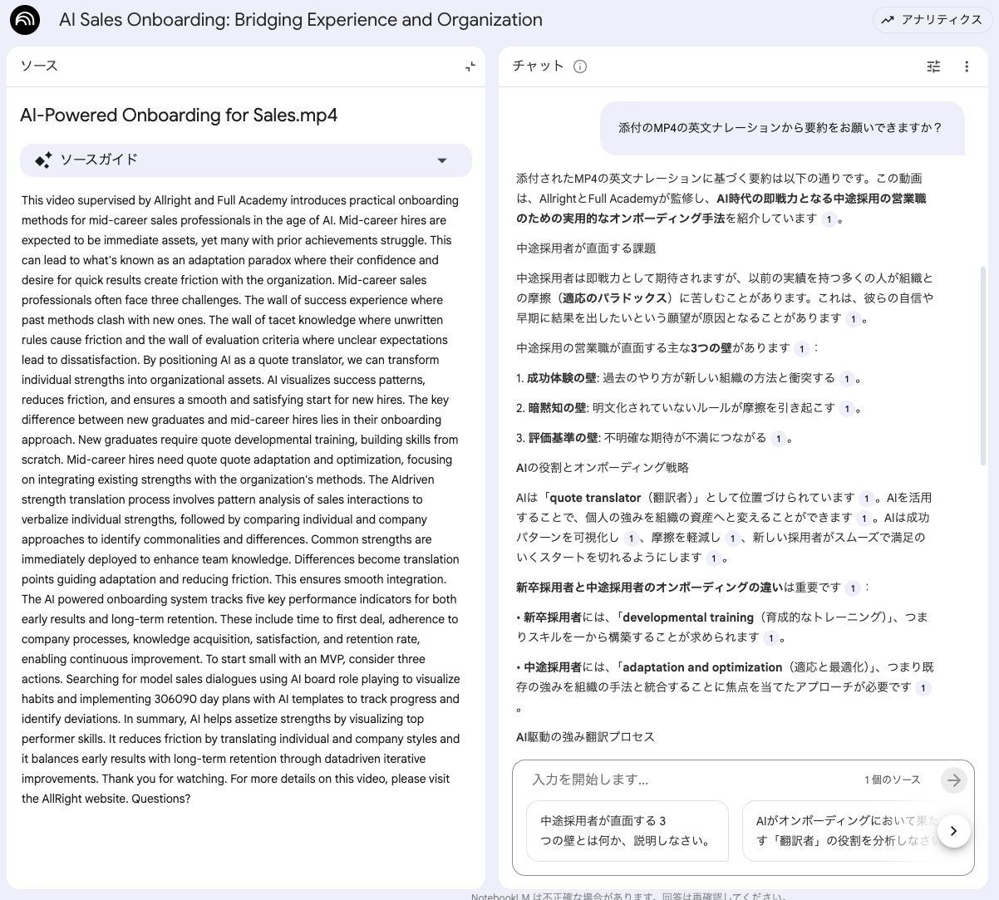The image size is (999, 900).
Task: Open the three-dot chat overflow menu
Action: point(967,66)
